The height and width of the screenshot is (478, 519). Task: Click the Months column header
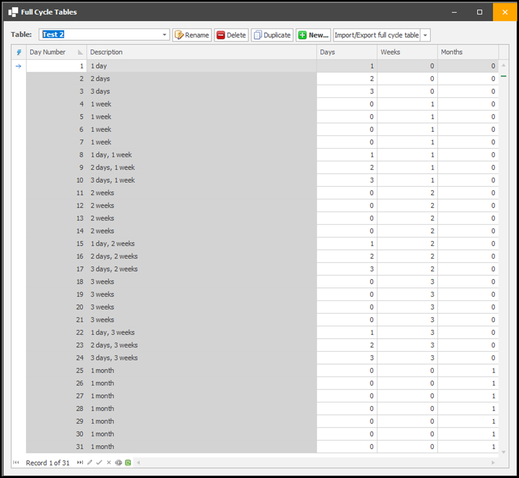467,52
